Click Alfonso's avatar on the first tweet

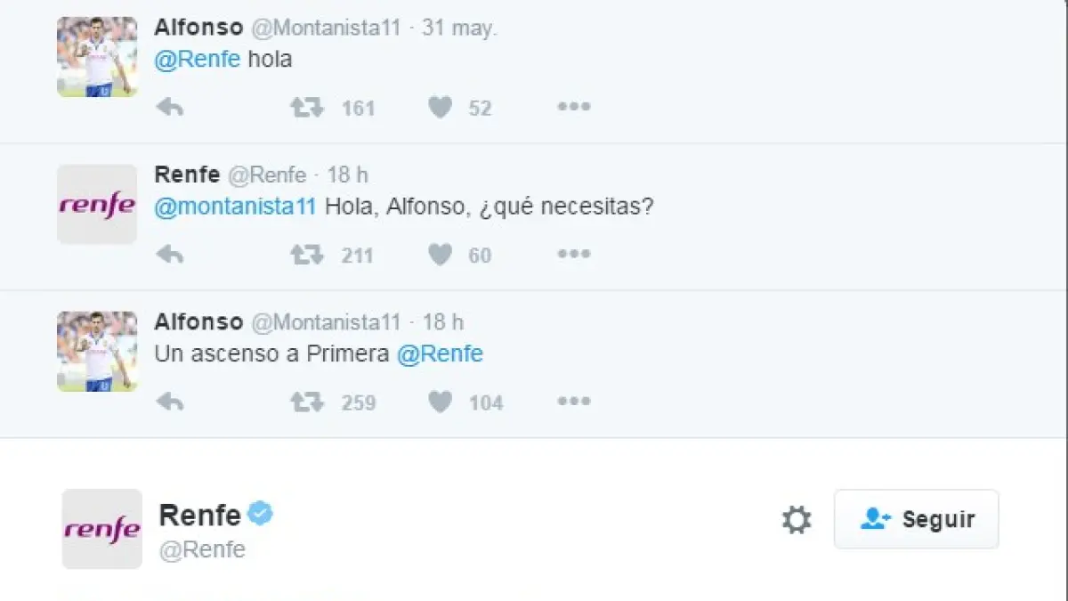97,57
